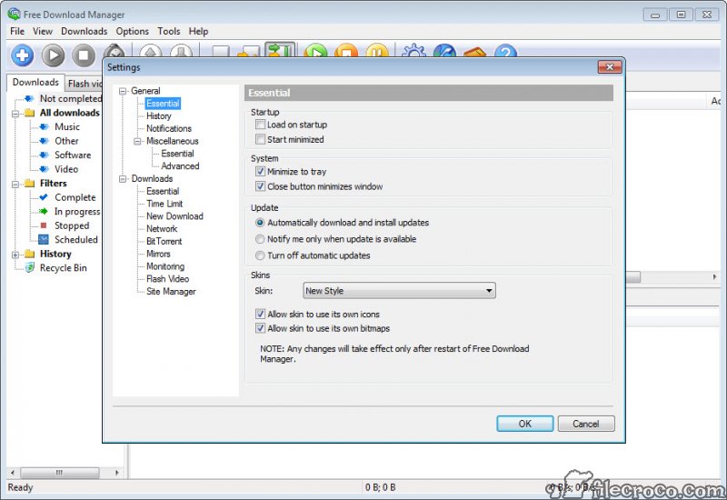Click the green arrow In progress icon
Screen dimensions: 727x500
(x=44, y=212)
